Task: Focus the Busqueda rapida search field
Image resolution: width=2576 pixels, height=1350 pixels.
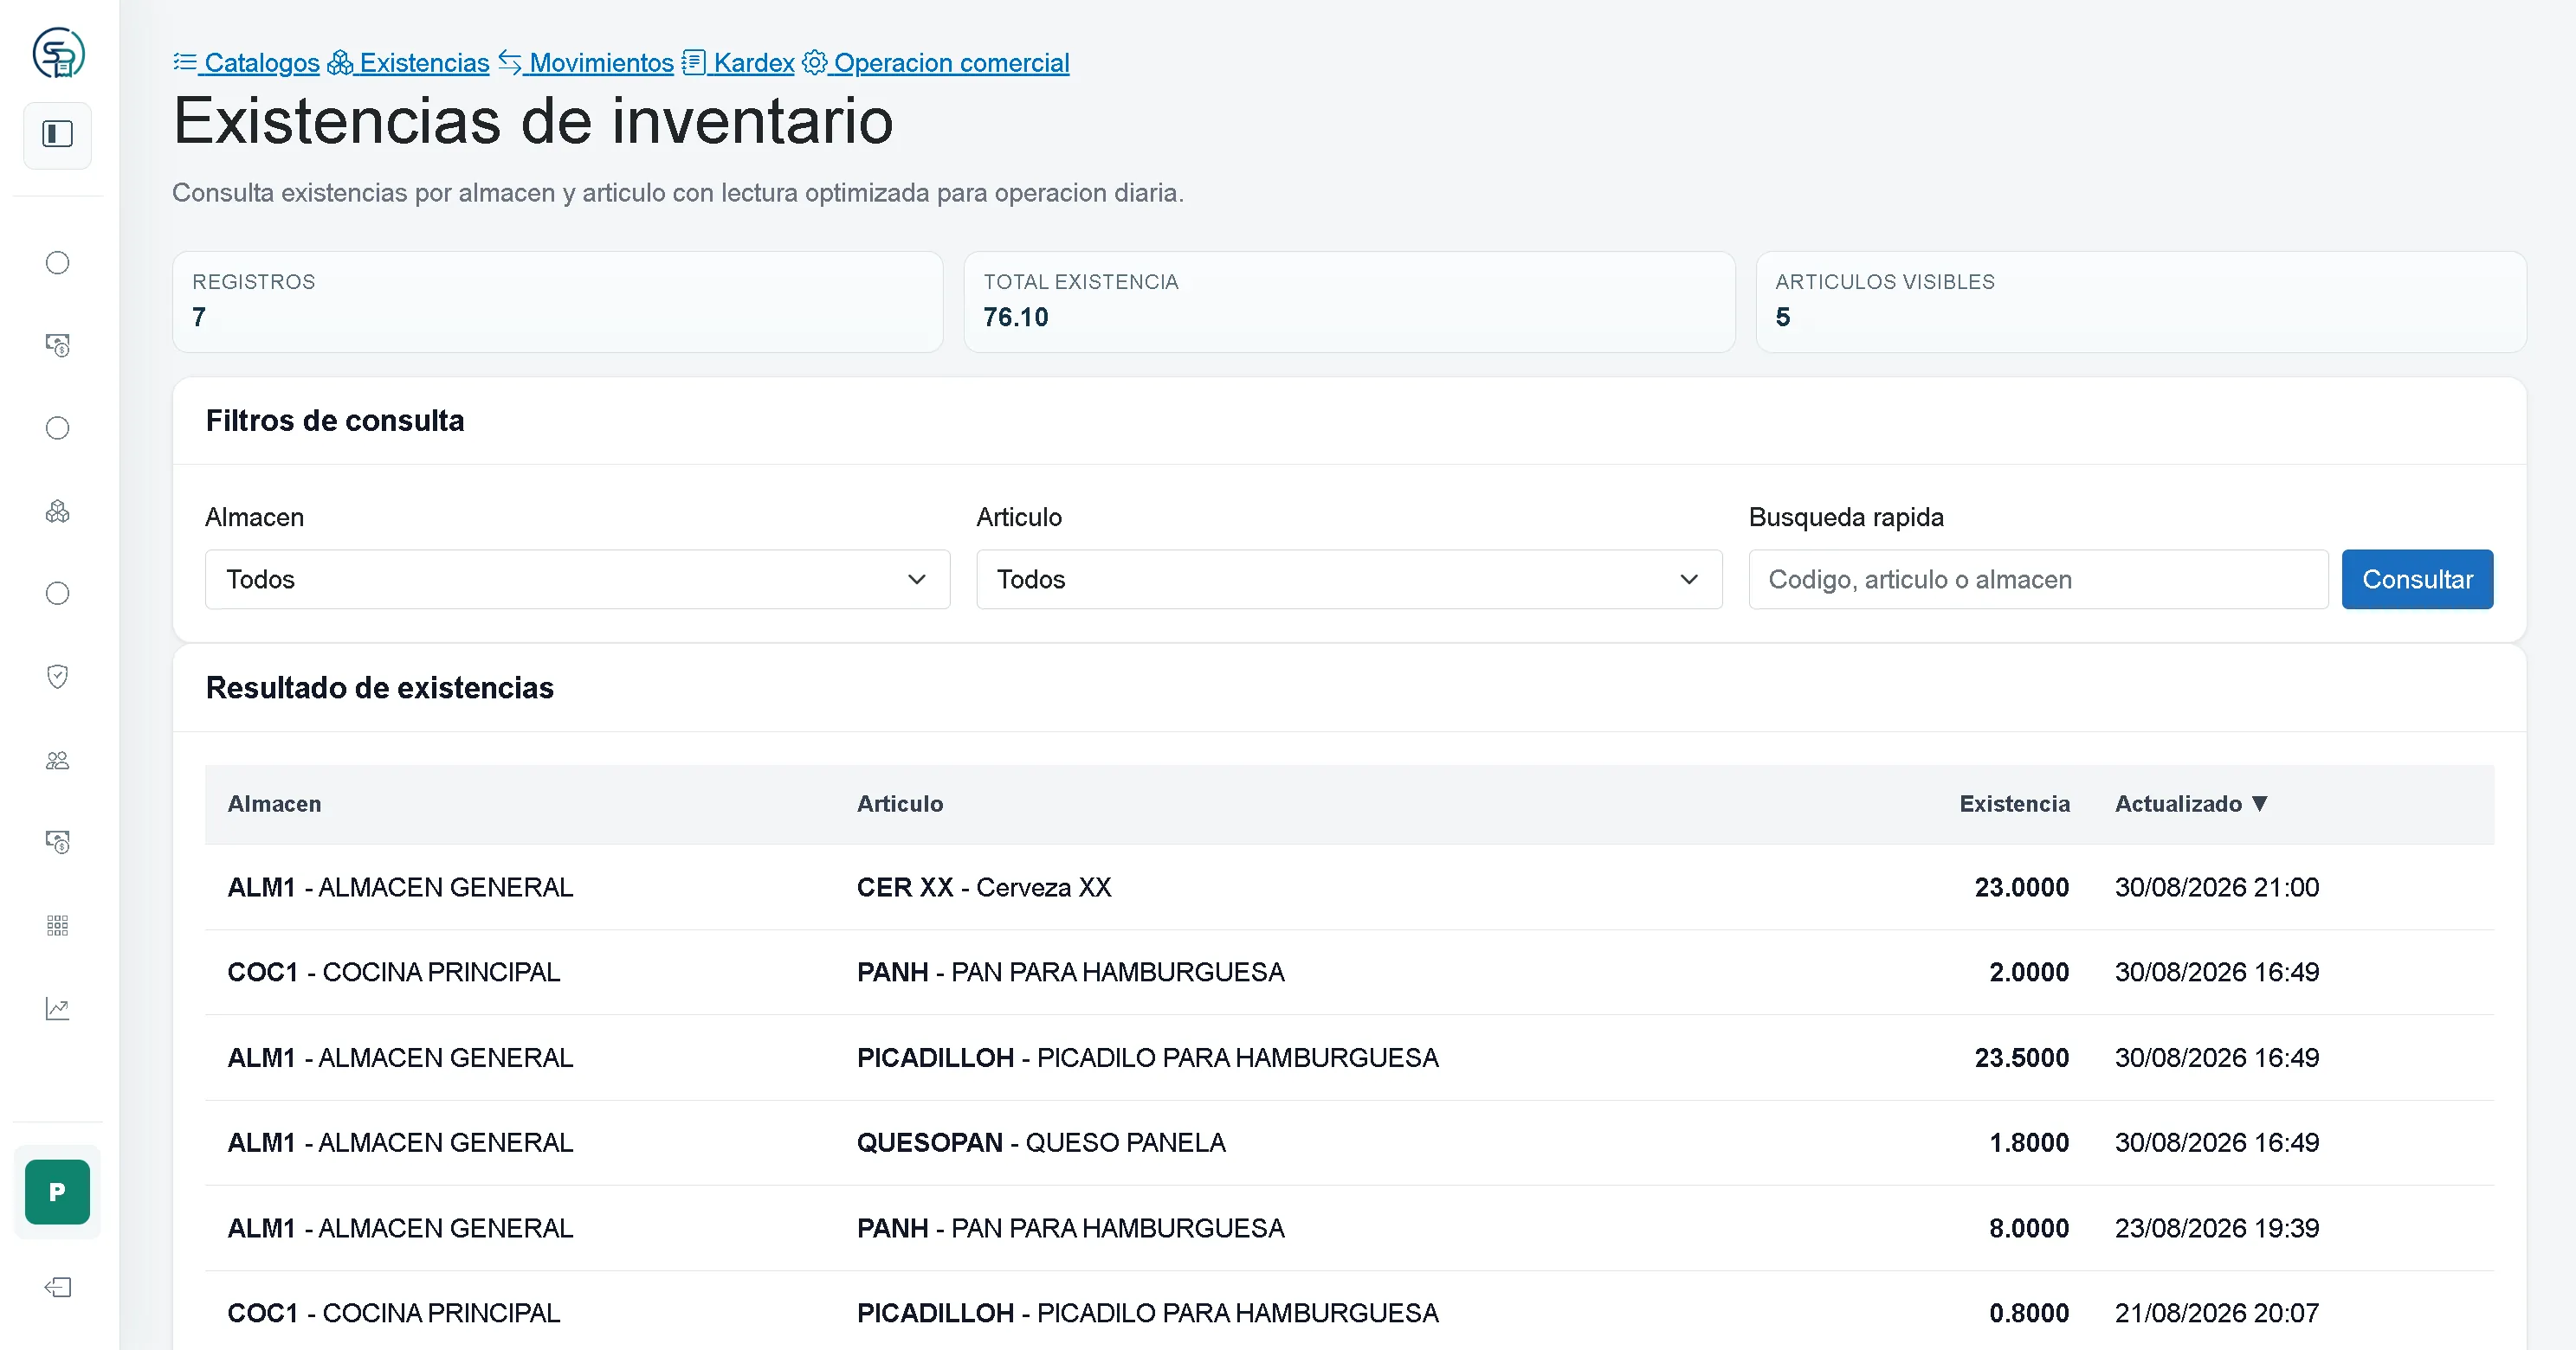Action: (2038, 580)
